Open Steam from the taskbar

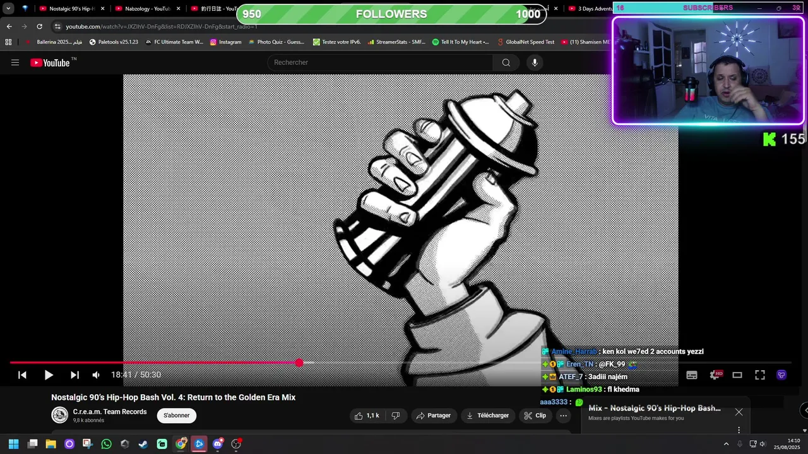point(143,444)
